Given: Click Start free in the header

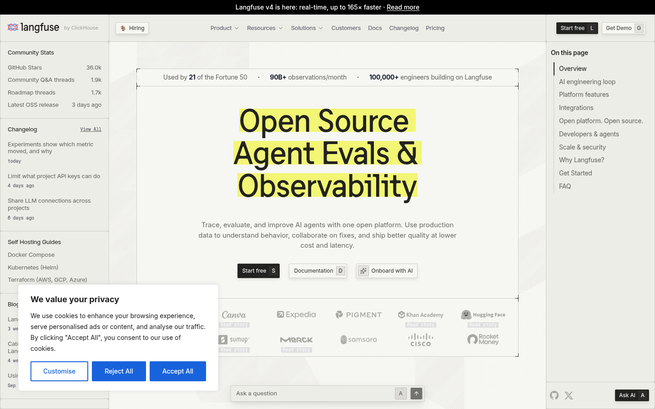Looking at the screenshot, I should [x=577, y=28].
